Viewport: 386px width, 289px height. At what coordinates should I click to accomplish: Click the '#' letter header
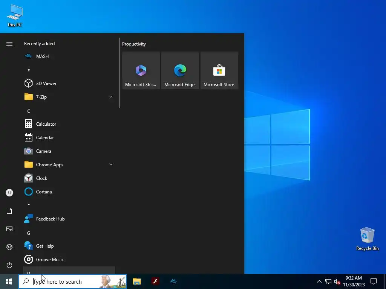[x=29, y=70]
